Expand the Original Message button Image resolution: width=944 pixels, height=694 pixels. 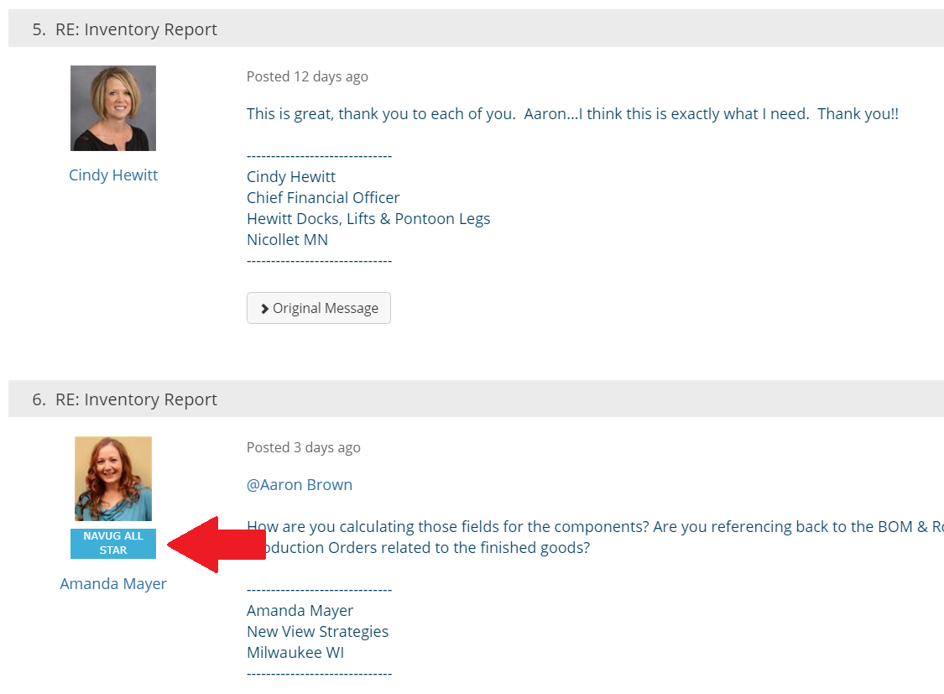tap(319, 308)
